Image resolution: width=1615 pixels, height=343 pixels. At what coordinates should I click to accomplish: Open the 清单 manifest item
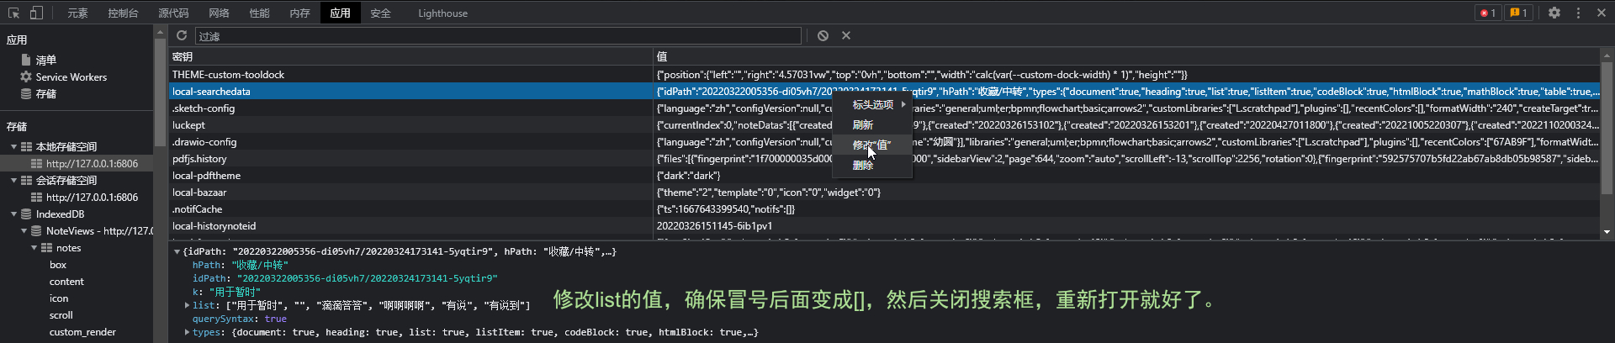(45, 60)
